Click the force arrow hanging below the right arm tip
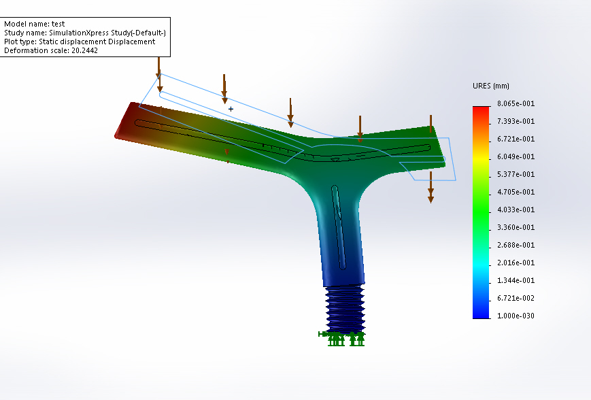This screenshot has width=591, height=400. 430,186
